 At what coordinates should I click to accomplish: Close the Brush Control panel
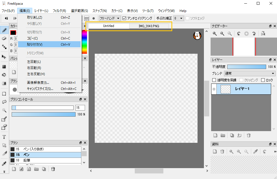pos(85,99)
